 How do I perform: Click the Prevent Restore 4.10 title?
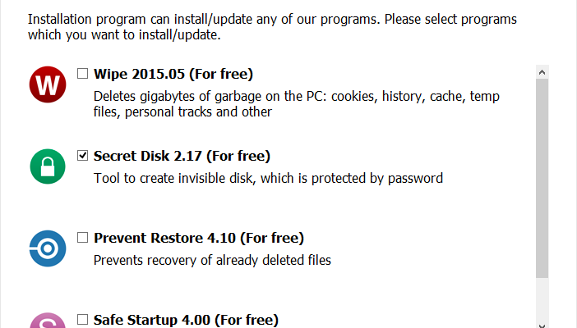[x=199, y=238]
